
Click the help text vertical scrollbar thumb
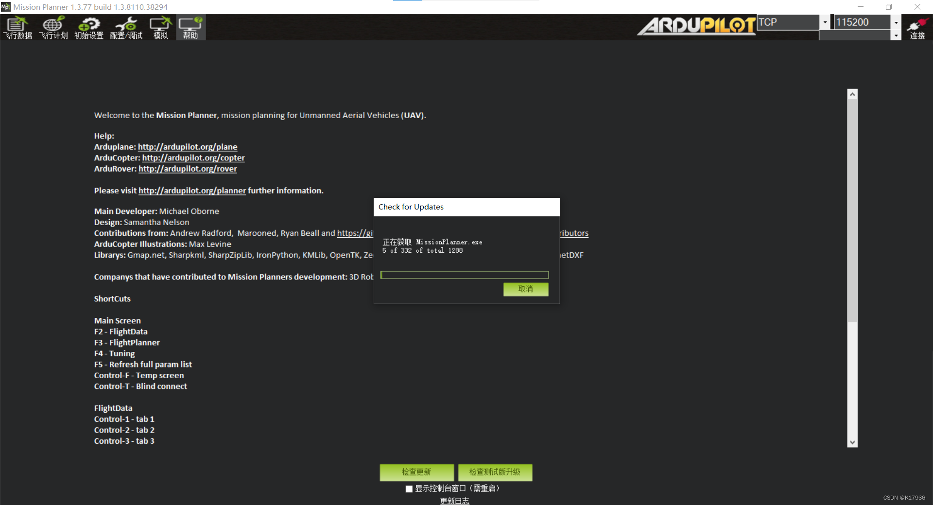(852, 211)
